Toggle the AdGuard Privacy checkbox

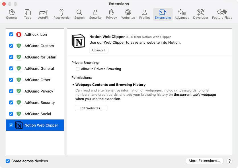click(11, 91)
